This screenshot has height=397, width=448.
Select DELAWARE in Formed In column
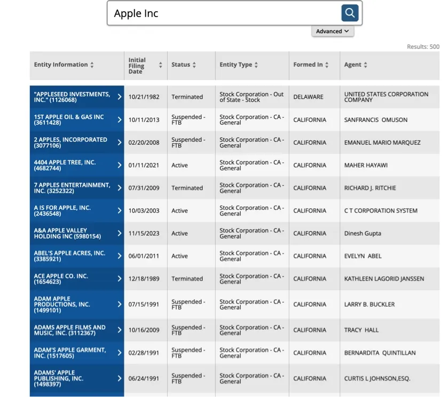308,97
